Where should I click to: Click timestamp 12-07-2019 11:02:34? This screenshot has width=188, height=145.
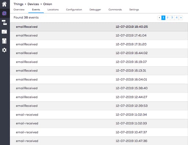[x=131, y=115]
